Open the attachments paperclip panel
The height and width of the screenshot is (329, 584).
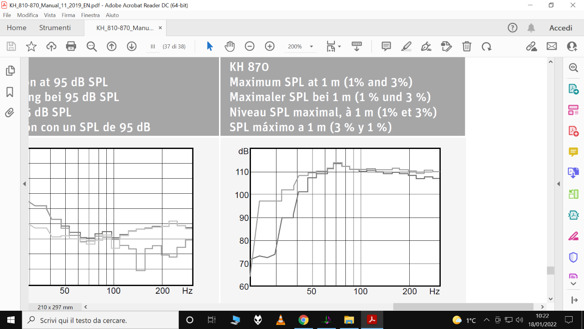(x=10, y=113)
